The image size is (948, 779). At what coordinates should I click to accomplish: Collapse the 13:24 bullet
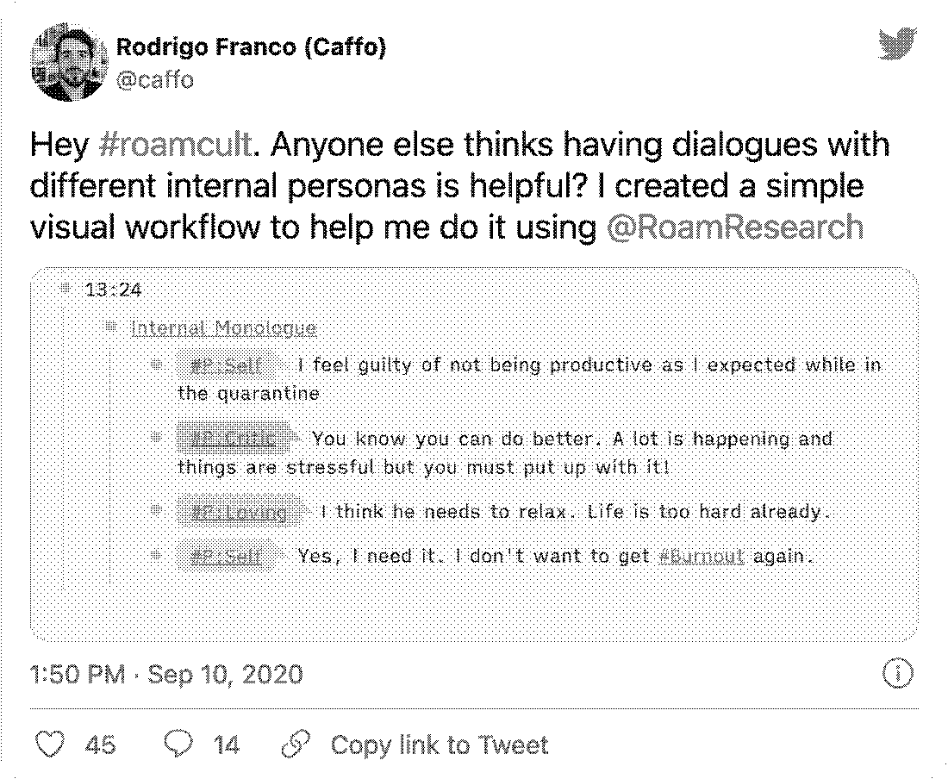pos(67,289)
